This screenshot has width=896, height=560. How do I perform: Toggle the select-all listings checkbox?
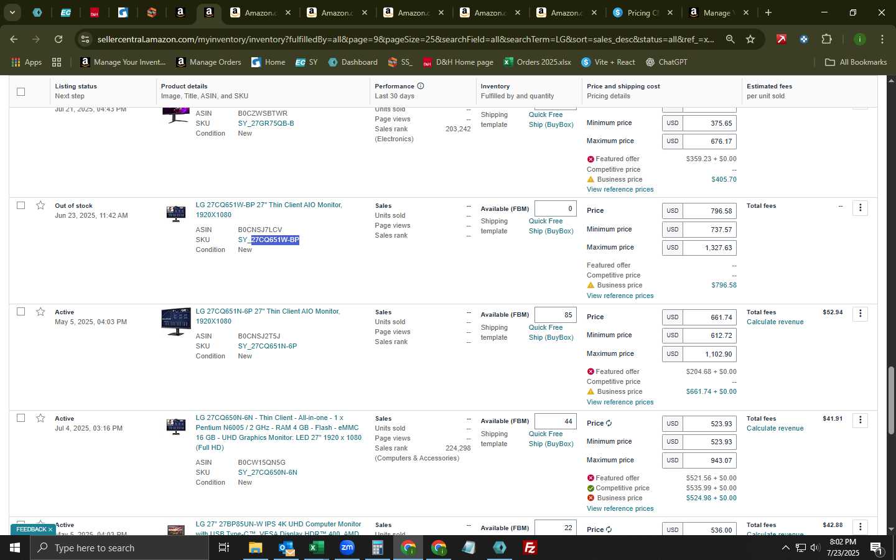pos(21,91)
